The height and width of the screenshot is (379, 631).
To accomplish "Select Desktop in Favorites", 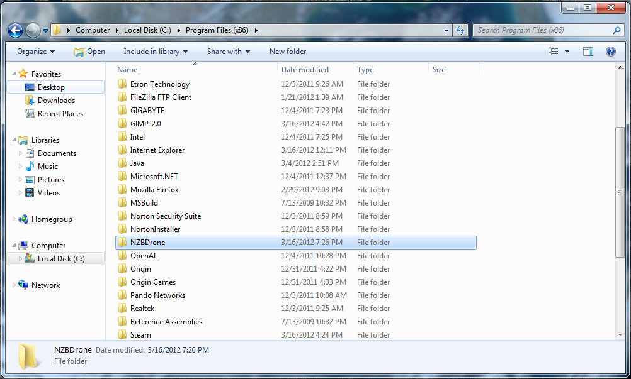I will click(55, 87).
